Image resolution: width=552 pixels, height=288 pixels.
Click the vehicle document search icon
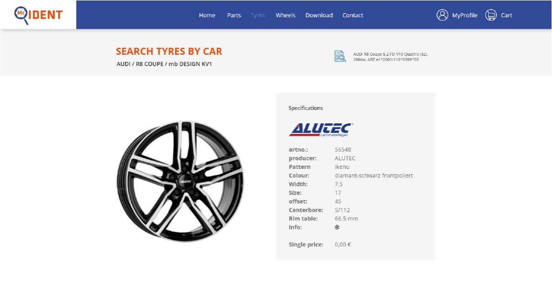[x=340, y=56]
